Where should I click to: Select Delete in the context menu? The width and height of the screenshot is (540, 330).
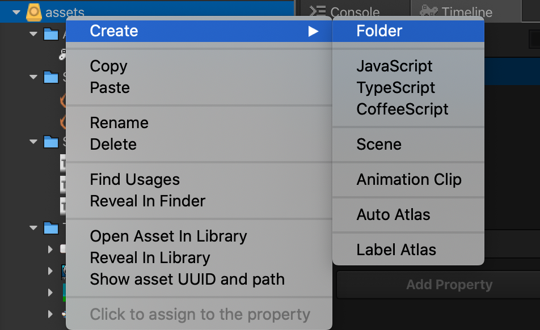point(199,144)
